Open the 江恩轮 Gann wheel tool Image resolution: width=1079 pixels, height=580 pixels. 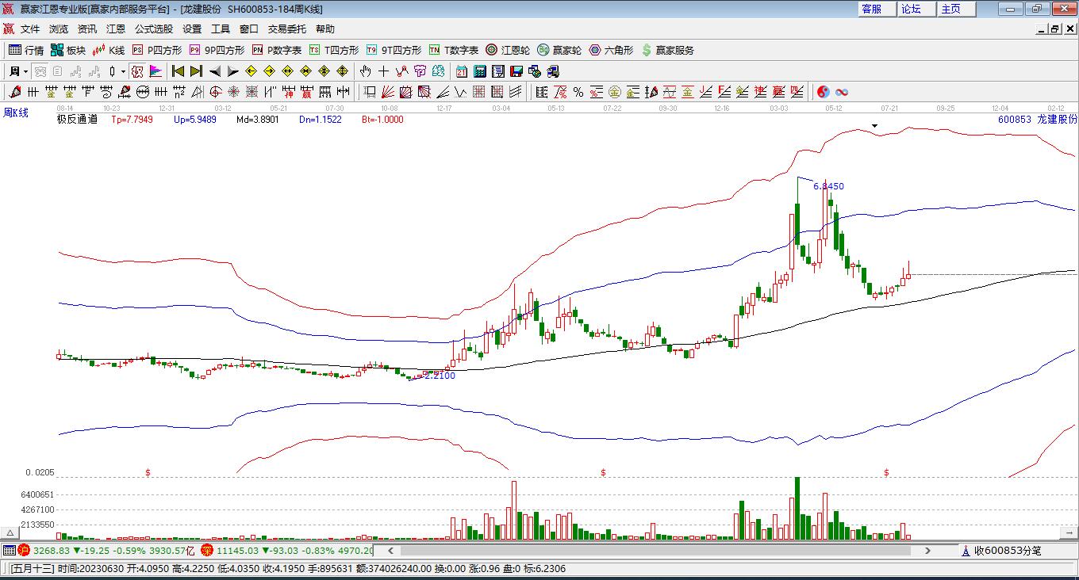tap(508, 50)
